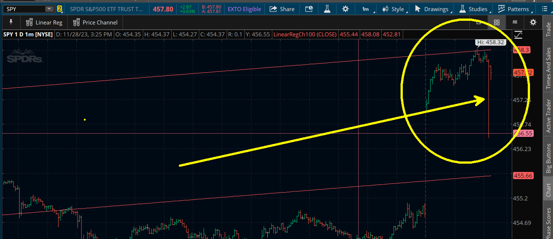Click the +2.87 net change value
The image size is (553, 239).
tap(187, 7)
